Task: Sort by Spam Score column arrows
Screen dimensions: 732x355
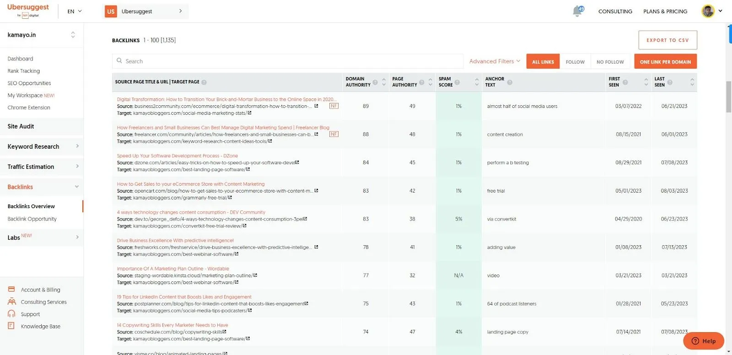Action: pos(477,82)
